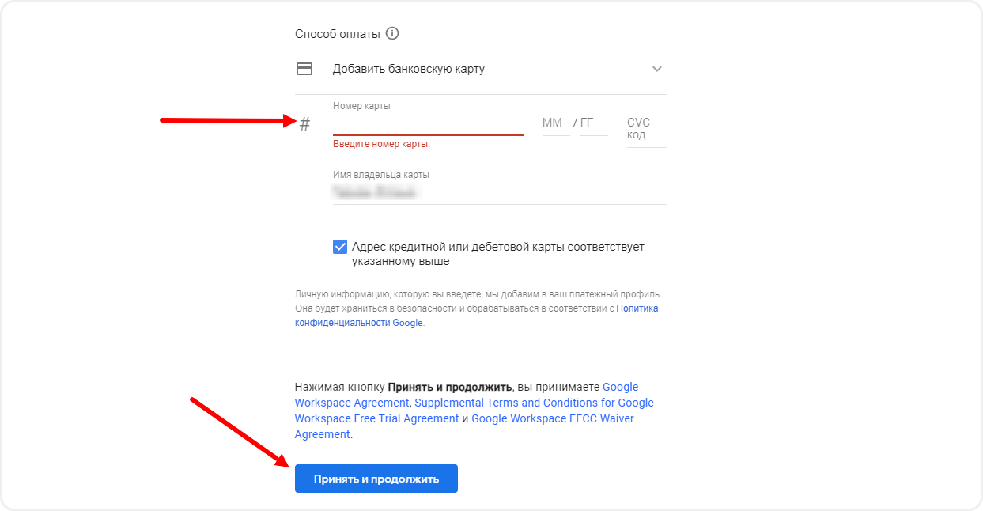The image size is (983, 511).
Task: Click the red Введите номер карты error message
Action: (381, 144)
